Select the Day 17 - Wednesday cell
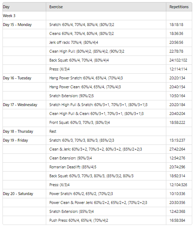 click(24, 105)
